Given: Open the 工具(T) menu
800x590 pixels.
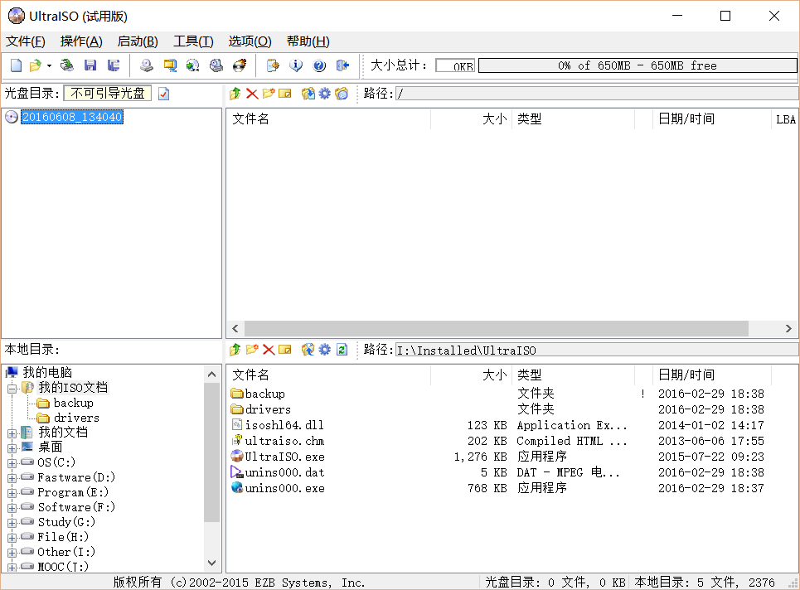Looking at the screenshot, I should tap(192, 41).
